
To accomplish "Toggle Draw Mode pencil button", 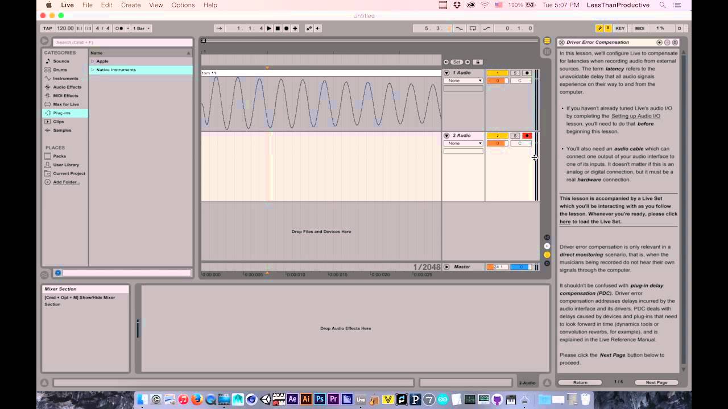I will [x=599, y=28].
